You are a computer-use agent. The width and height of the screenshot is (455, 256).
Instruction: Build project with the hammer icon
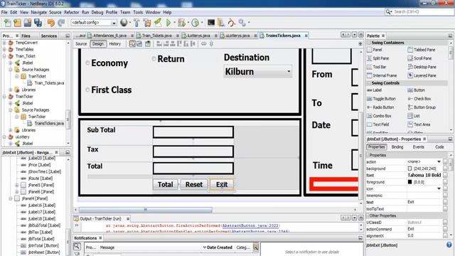coord(136,23)
